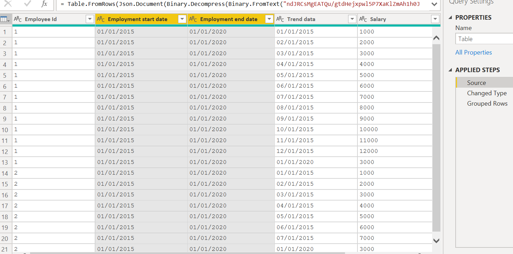The width and height of the screenshot is (513, 254).
Task: Click the Salary cell showing 9000
Action: tap(395, 119)
